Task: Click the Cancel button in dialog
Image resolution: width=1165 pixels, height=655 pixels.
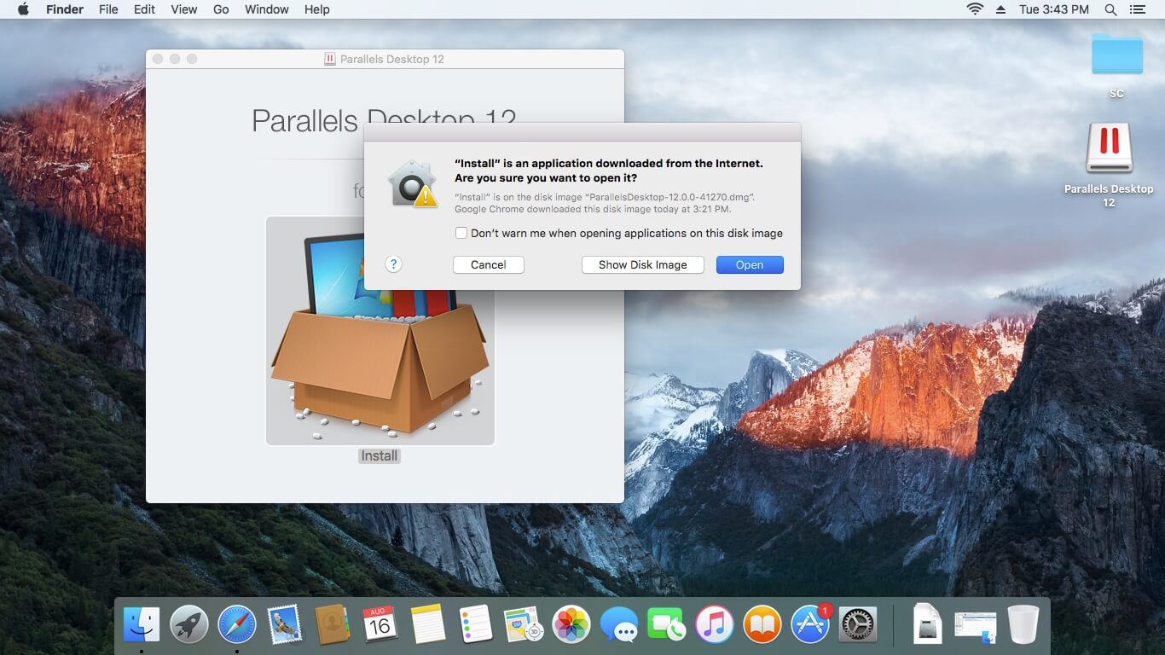Action: 489,264
